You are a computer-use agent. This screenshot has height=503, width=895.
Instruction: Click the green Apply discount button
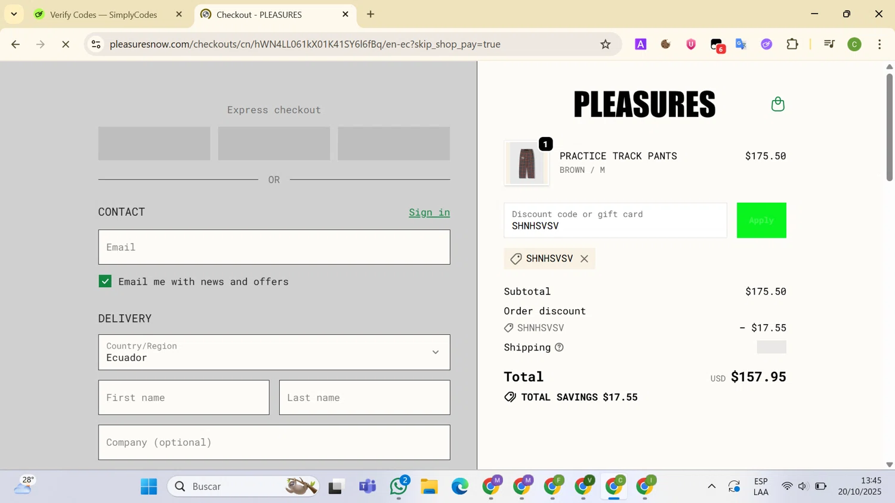pyautogui.click(x=761, y=221)
